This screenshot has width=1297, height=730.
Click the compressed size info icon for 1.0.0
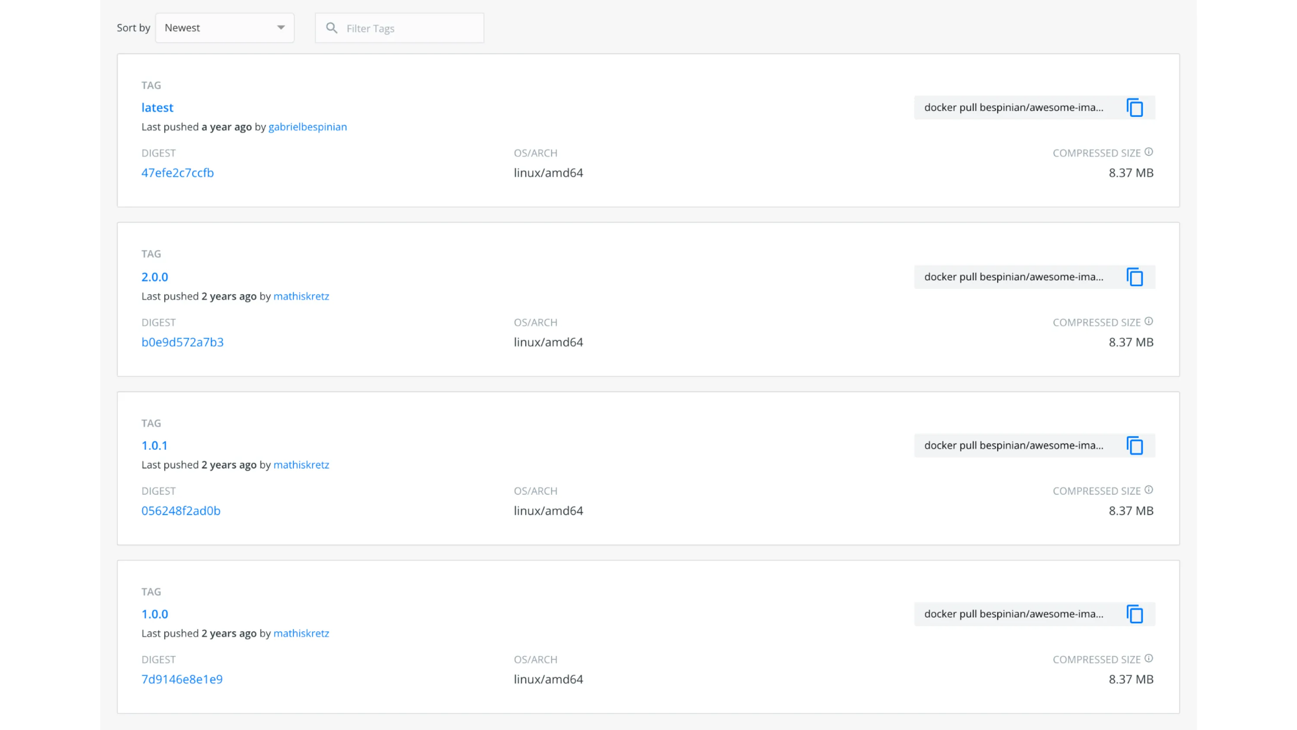point(1148,658)
